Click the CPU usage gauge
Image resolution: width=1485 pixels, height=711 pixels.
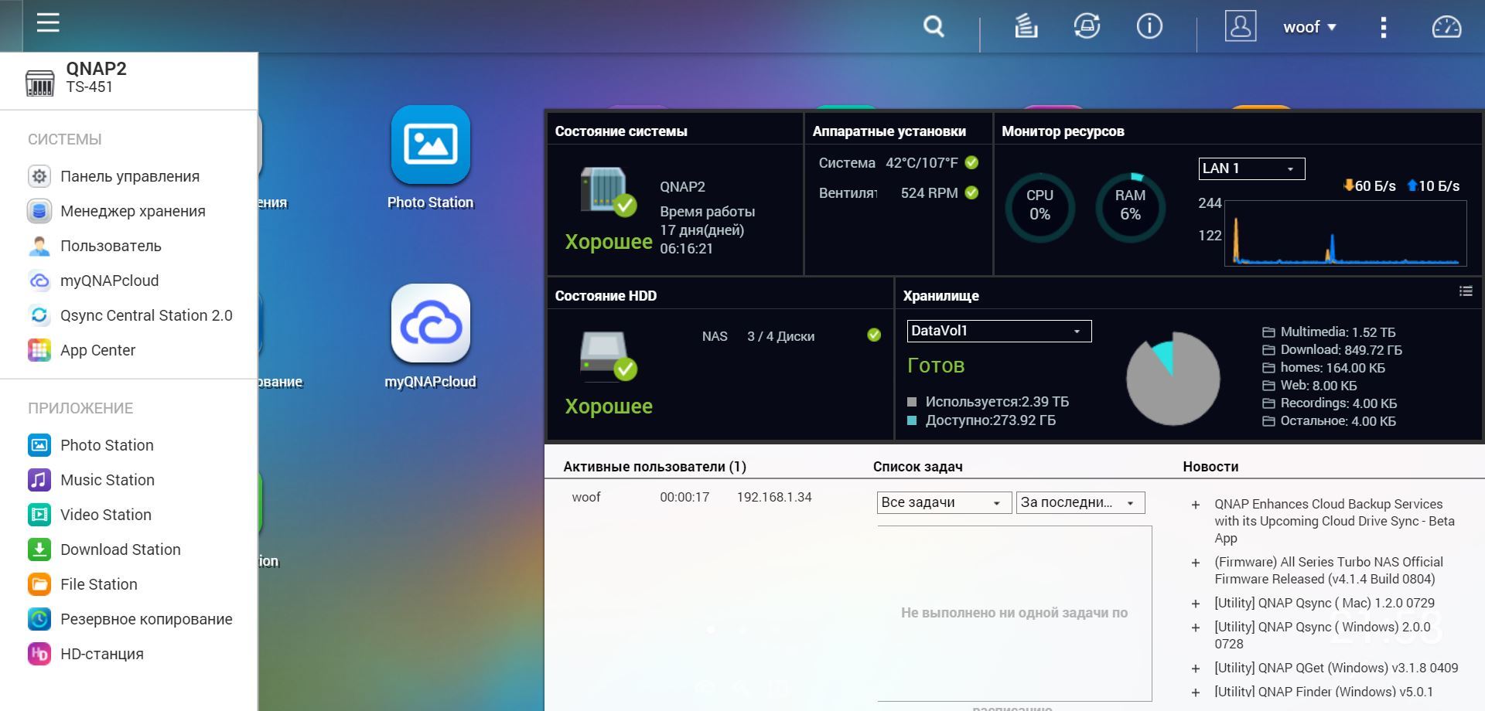(1039, 207)
